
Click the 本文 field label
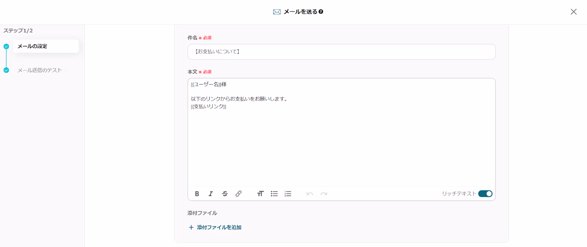(192, 72)
